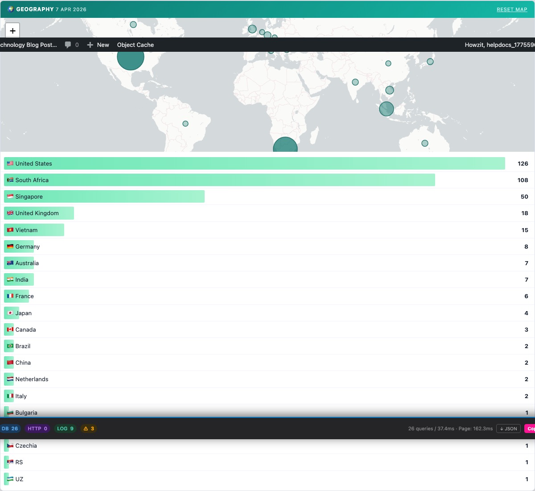Click the warning badge showing 3
Image resolution: width=535 pixels, height=491 pixels.
(89, 429)
